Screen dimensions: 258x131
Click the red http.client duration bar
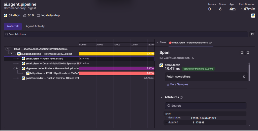pos(117,73)
